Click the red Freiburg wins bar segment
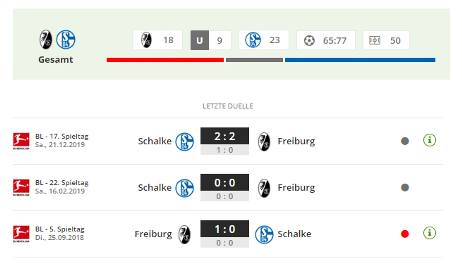Viewport: 462px width, 265px height. point(165,60)
